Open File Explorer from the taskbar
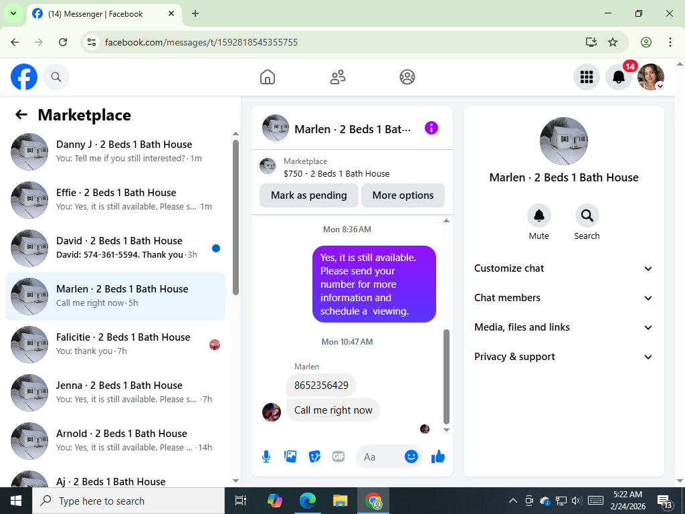 (x=340, y=501)
